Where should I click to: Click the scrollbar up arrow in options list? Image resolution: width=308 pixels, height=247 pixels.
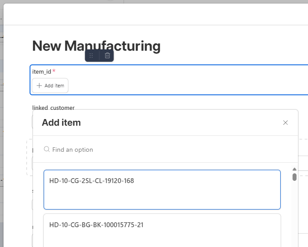[x=294, y=169]
